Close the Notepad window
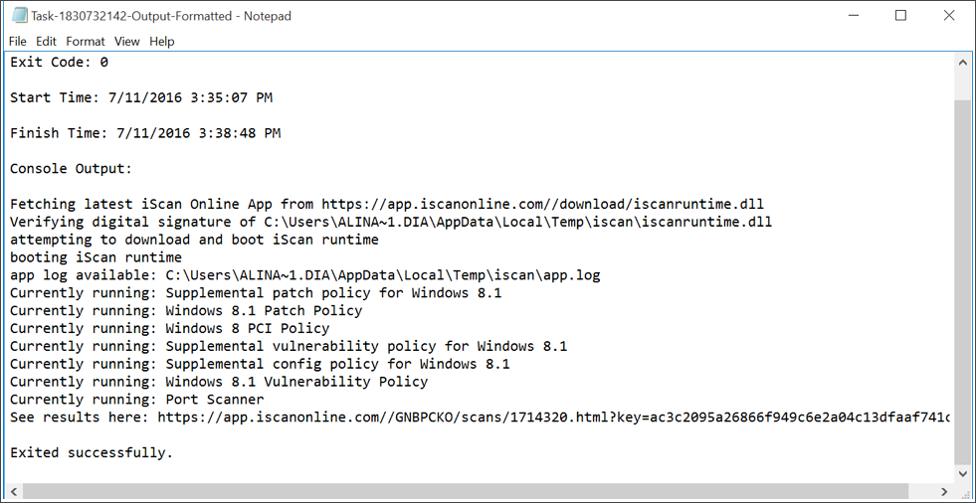This screenshot has width=976, height=503. pos(948,16)
